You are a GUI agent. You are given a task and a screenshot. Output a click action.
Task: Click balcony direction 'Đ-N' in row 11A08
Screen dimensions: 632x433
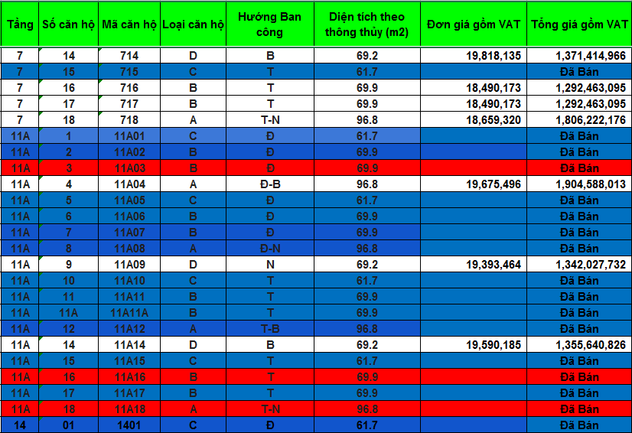point(270,249)
